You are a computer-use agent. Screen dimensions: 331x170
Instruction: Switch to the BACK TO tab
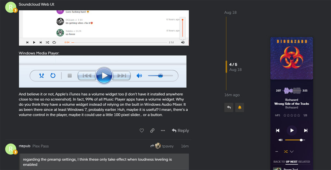click(279, 162)
